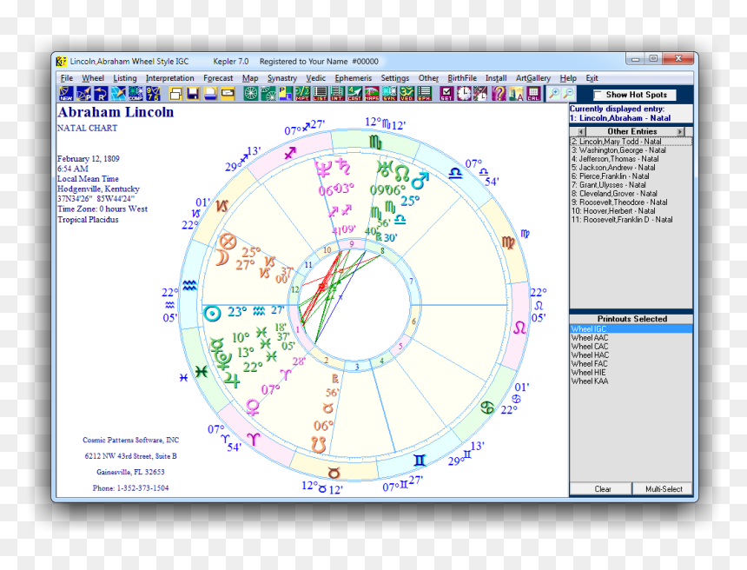Click the Moon glyph in the chart wheel
The width and height of the screenshot is (747, 570).
[x=221, y=258]
